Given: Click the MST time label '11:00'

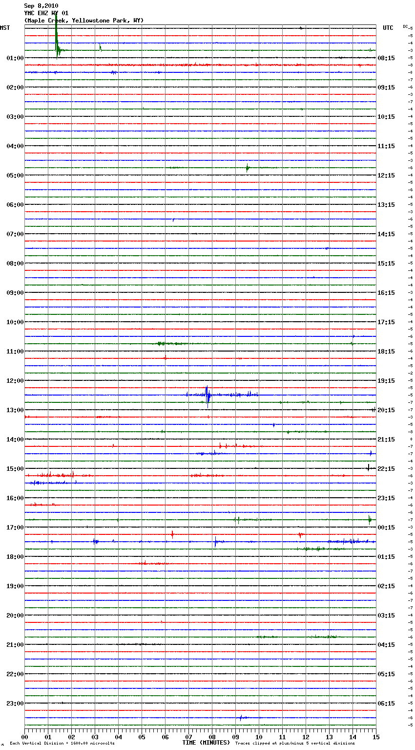Looking at the screenshot, I should click(15, 352).
